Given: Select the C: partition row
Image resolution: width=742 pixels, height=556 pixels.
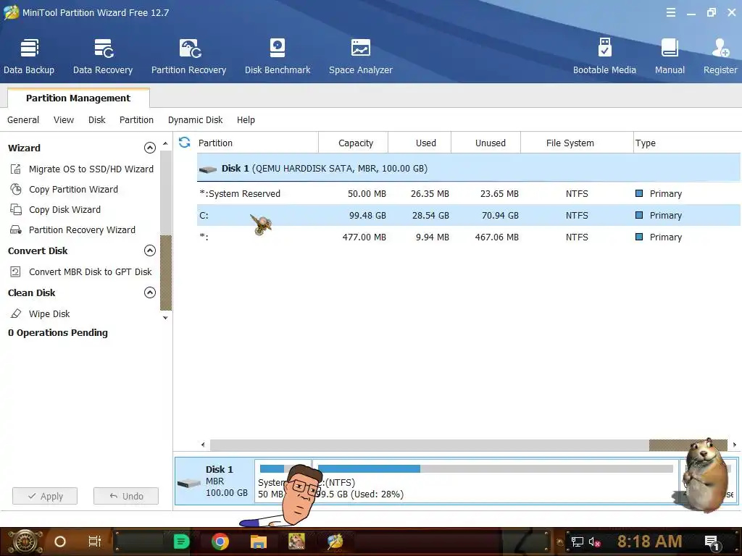Looking at the screenshot, I should (469, 215).
